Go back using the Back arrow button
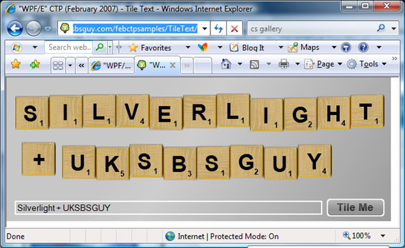The width and height of the screenshot is (405, 248). [15, 28]
